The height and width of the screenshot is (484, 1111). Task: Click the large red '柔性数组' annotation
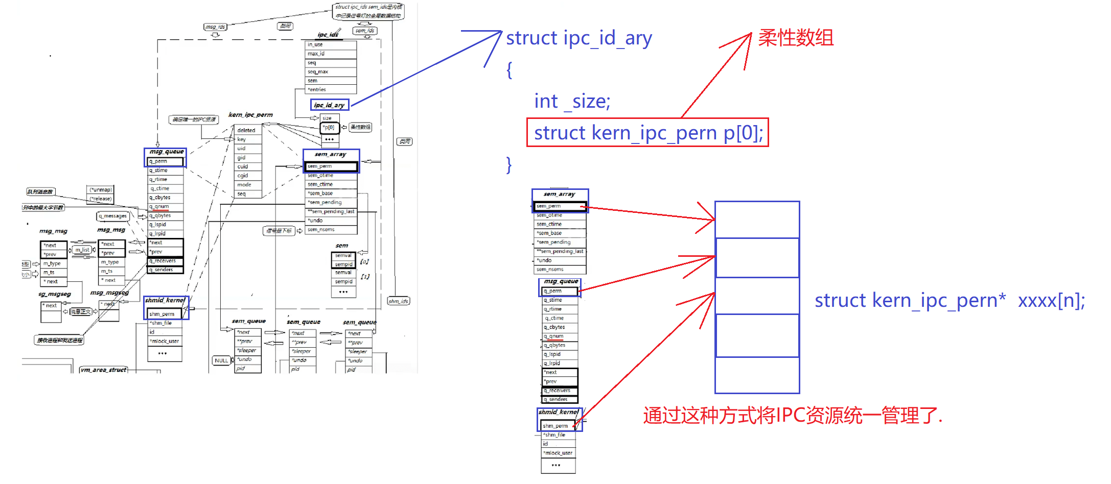[796, 38]
